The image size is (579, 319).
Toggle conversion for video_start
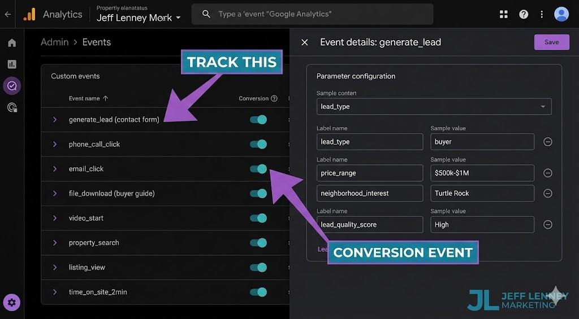click(258, 218)
